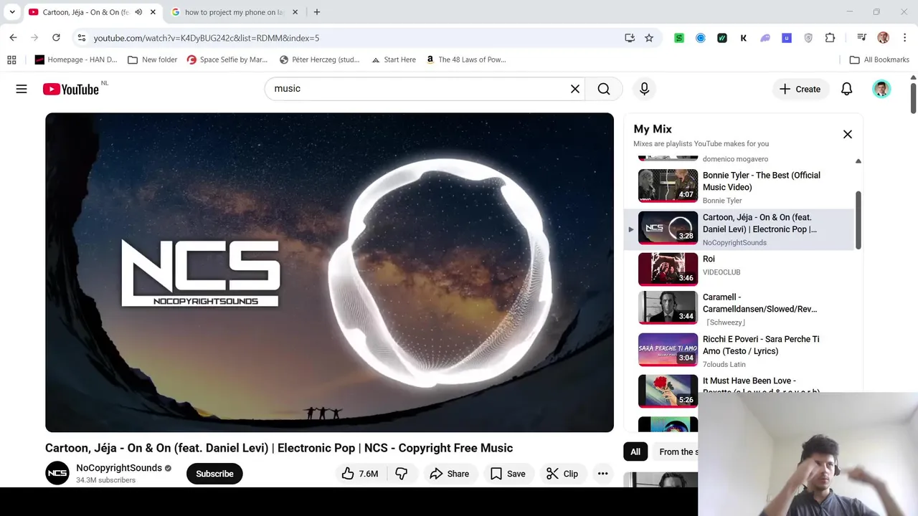
Task: Open the K extension icon
Action: coord(744,38)
